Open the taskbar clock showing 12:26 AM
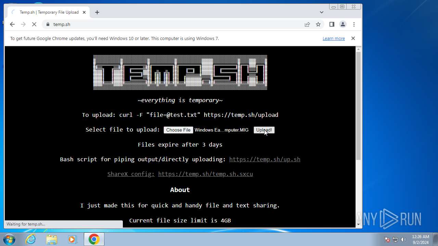The width and height of the screenshot is (438, 246). point(421,239)
